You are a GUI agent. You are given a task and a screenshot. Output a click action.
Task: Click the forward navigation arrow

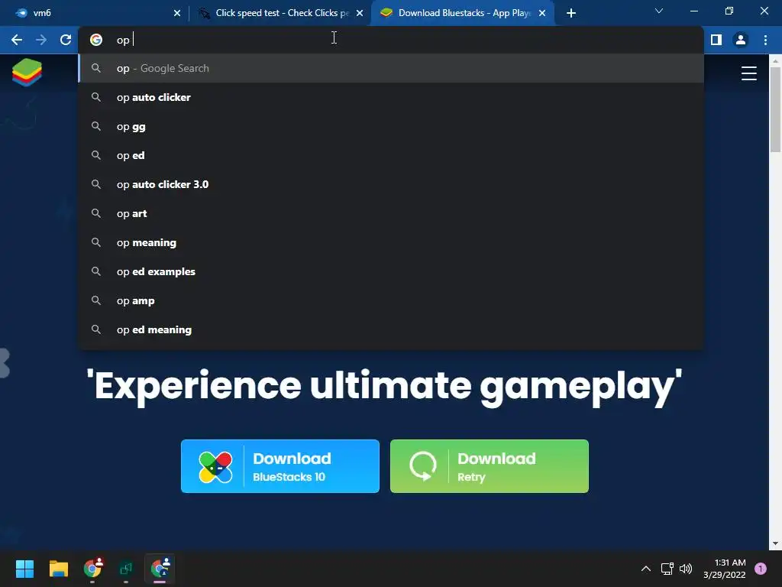(x=41, y=40)
